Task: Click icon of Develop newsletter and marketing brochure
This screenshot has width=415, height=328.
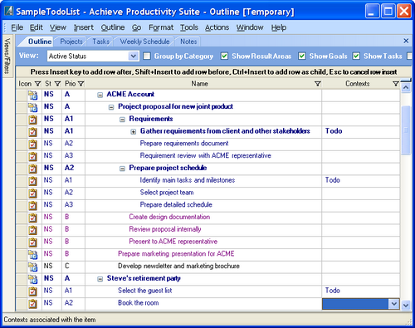Action: (32, 267)
